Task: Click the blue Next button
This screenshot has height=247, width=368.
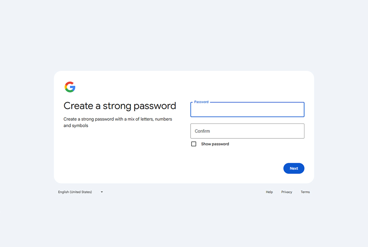Action: click(x=294, y=168)
